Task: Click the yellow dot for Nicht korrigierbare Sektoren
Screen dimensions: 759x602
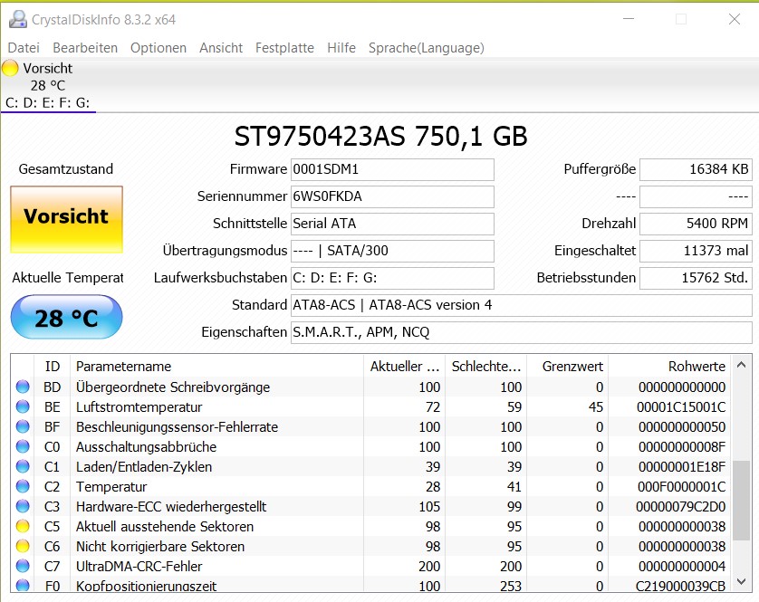Action: 23,546
